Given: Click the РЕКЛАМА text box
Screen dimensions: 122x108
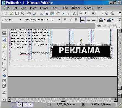Looking at the screenshot, I should tap(81, 51).
